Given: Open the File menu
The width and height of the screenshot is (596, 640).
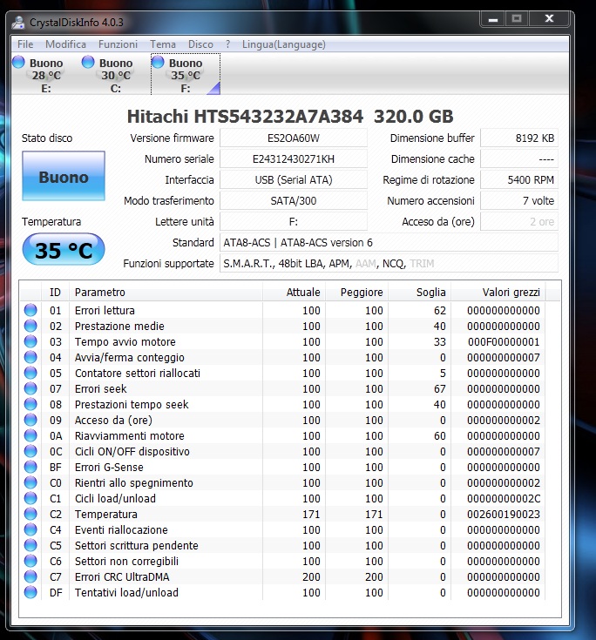Looking at the screenshot, I should [x=25, y=44].
